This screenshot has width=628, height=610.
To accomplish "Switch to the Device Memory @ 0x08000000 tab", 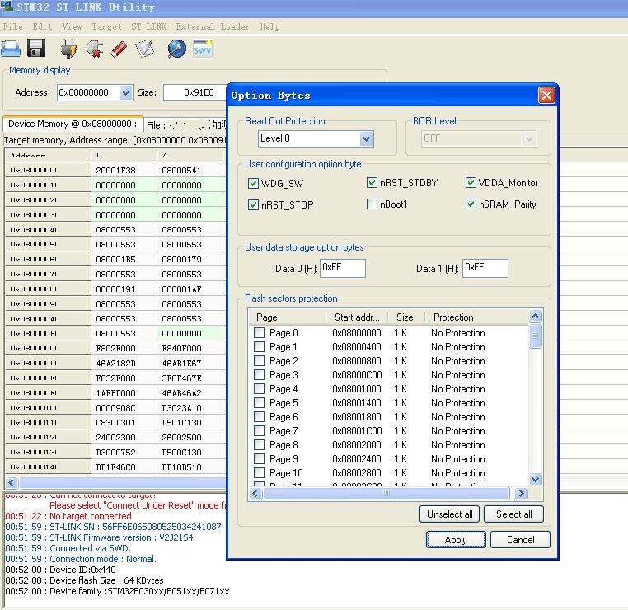I will (73, 124).
